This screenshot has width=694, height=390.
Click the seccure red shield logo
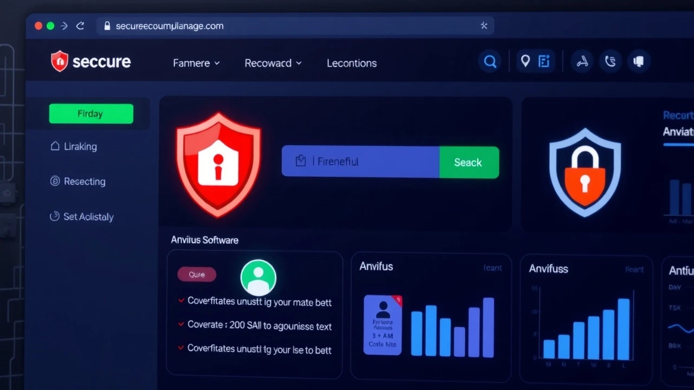[x=60, y=61]
